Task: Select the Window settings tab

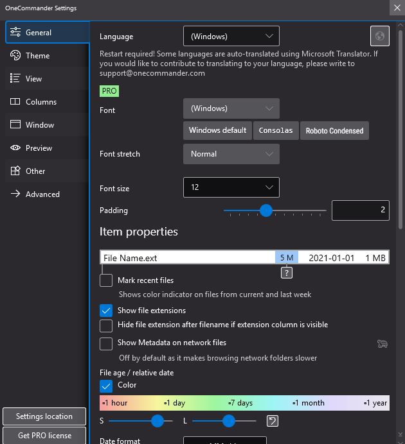Action: 47,125
